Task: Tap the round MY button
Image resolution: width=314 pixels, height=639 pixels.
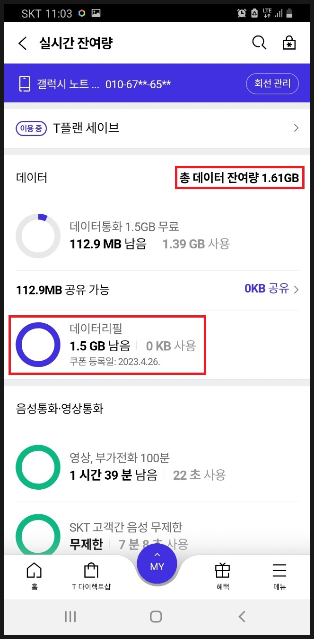Action: [x=157, y=564]
